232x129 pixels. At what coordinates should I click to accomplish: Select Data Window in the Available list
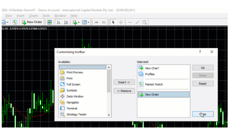click(75, 96)
